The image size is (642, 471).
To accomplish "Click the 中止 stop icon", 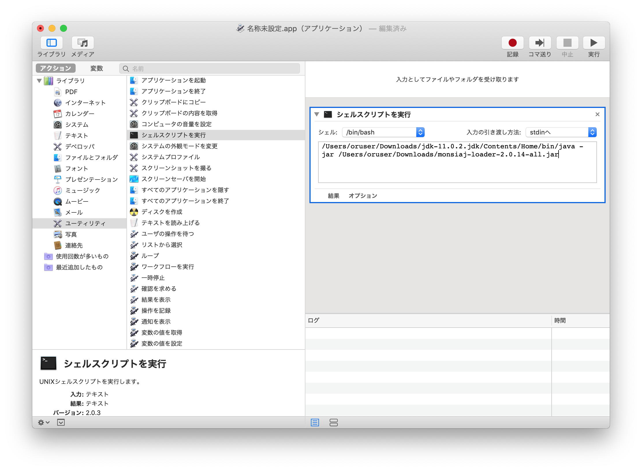I will coord(567,42).
